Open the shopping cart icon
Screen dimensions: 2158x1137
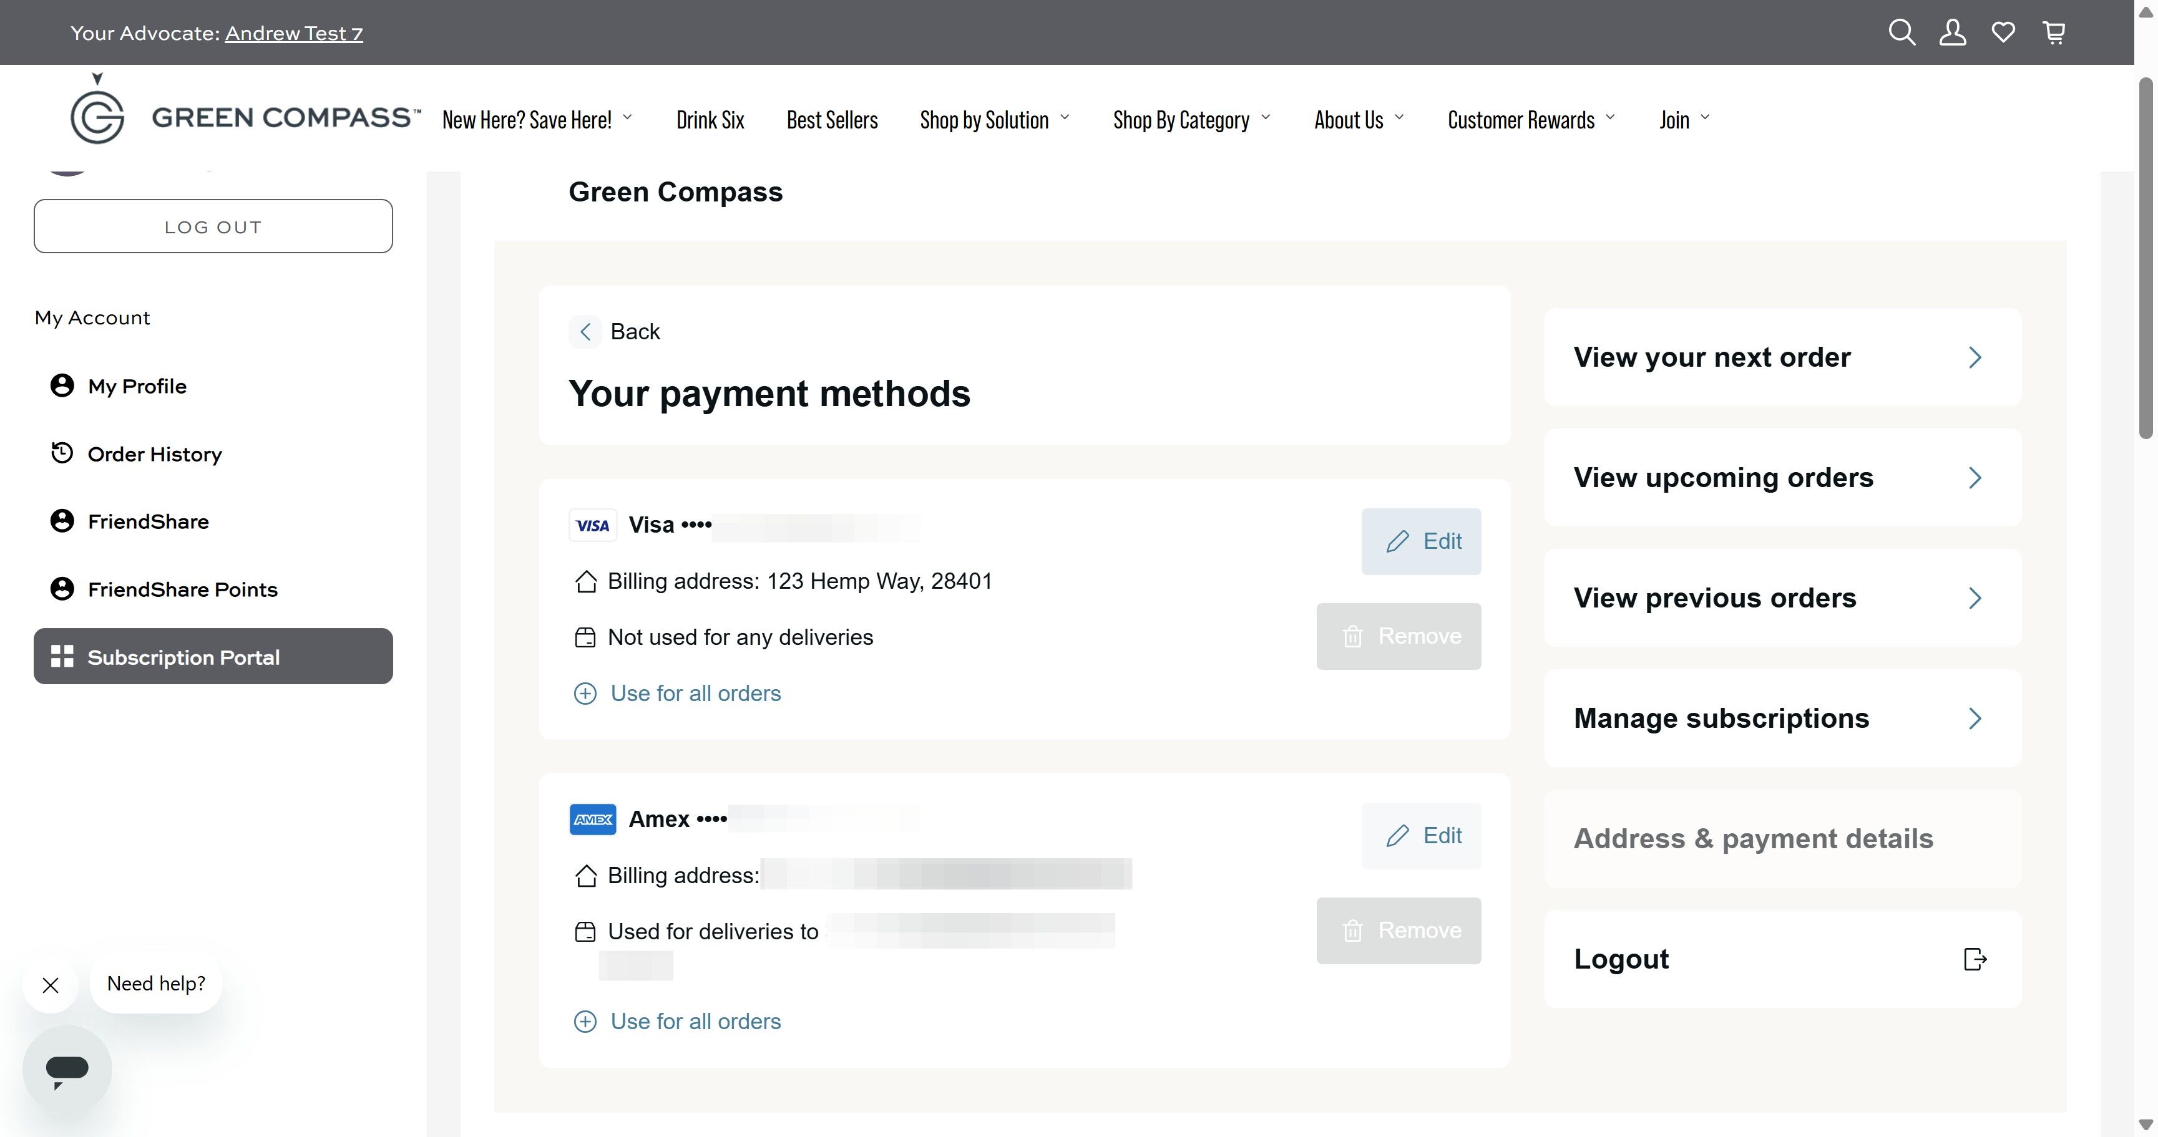tap(2054, 32)
